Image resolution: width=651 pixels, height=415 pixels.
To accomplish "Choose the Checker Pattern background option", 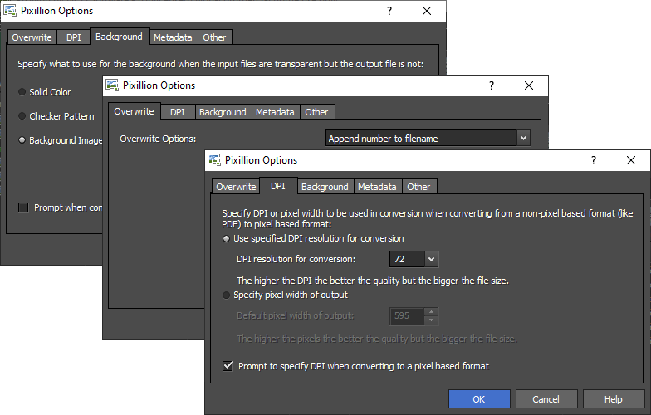I will click(22, 116).
